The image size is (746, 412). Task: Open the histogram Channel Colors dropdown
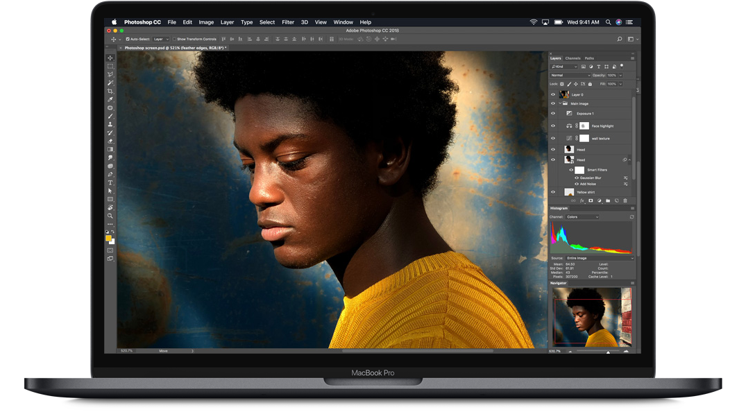pos(582,216)
